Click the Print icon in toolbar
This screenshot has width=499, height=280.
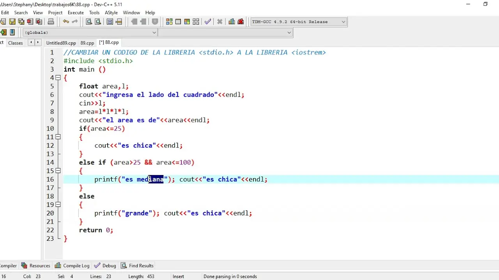click(50, 22)
